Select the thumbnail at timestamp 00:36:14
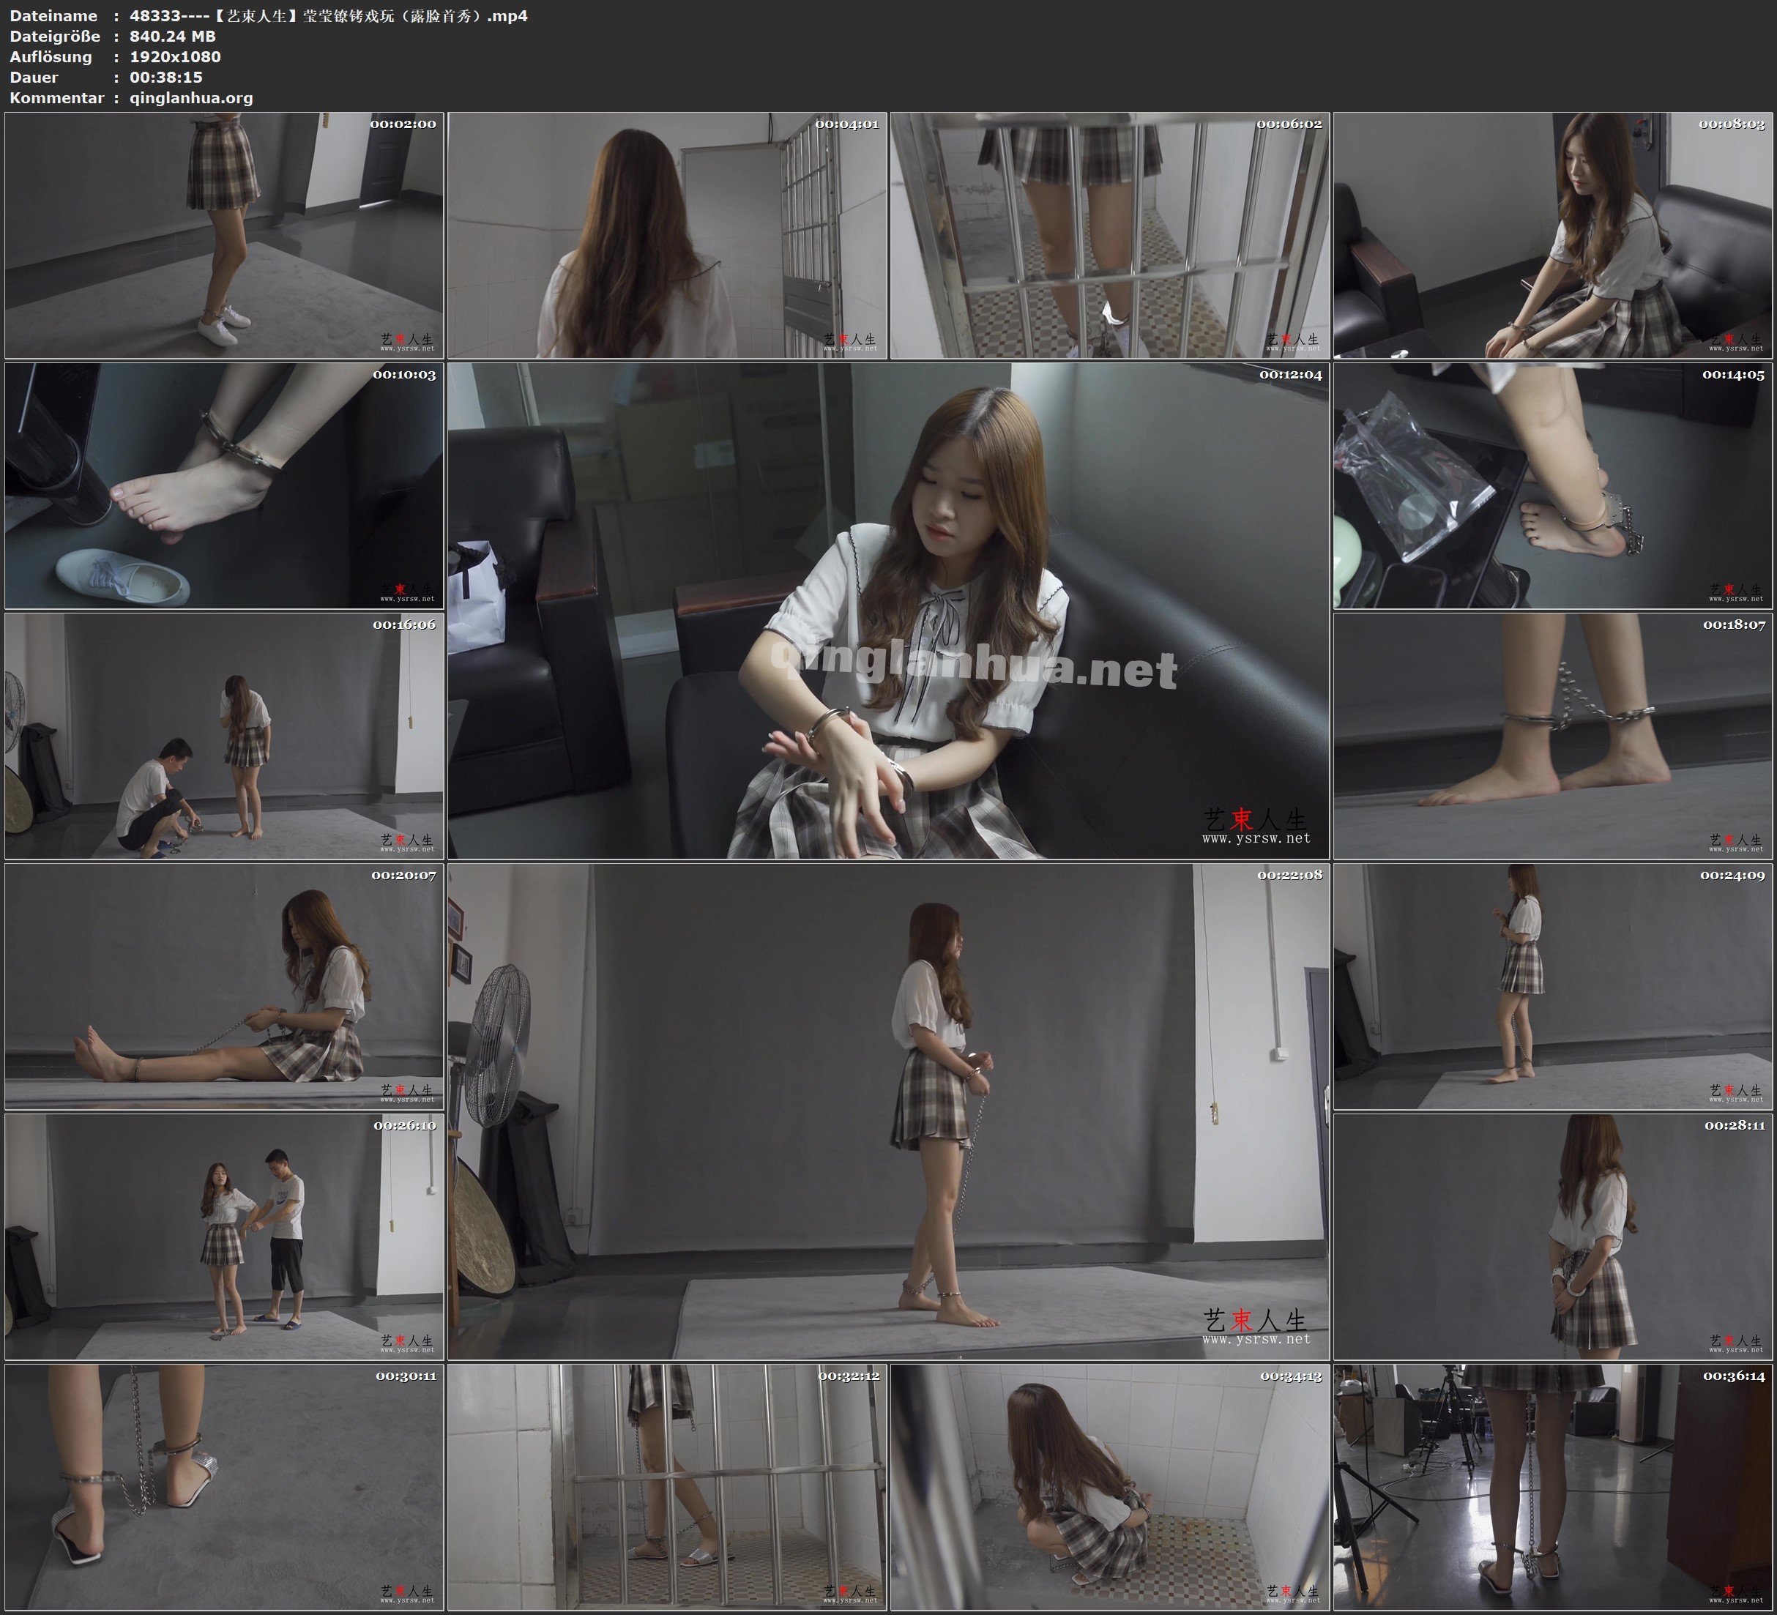Viewport: 1777px width, 1615px height. point(1553,1487)
